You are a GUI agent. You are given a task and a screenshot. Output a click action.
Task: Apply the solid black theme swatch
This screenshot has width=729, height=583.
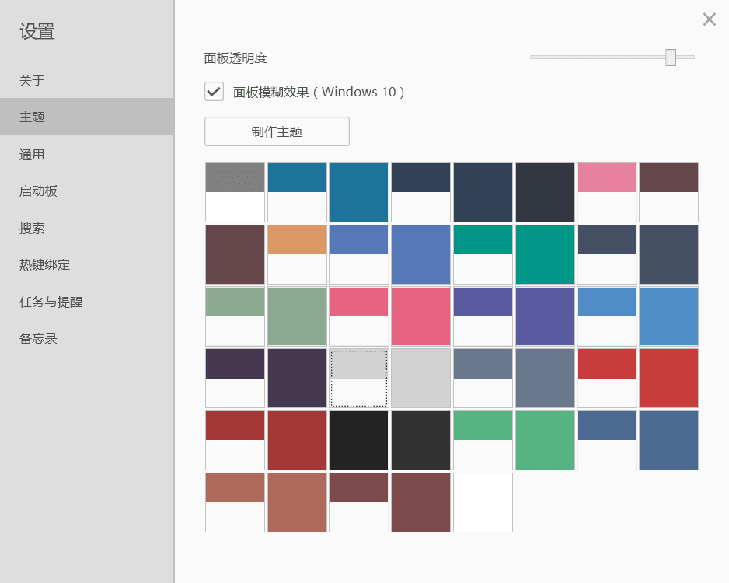(359, 440)
